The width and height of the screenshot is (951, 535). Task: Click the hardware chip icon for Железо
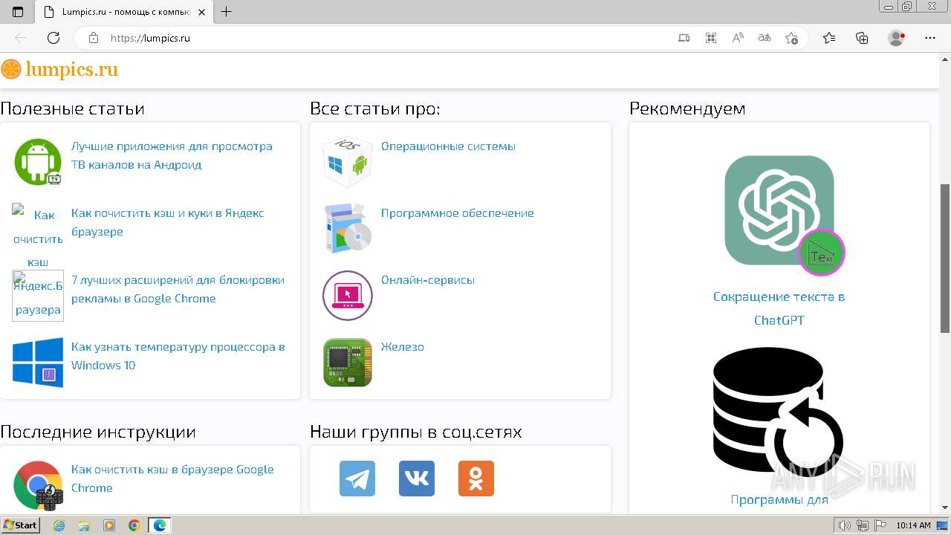pos(348,363)
